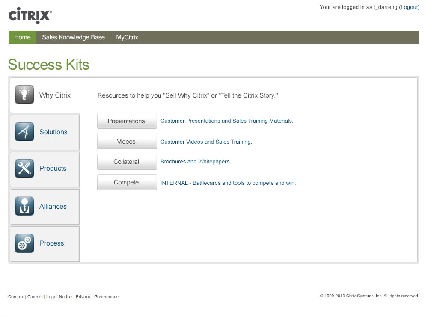Click the Presentations button

tap(127, 121)
